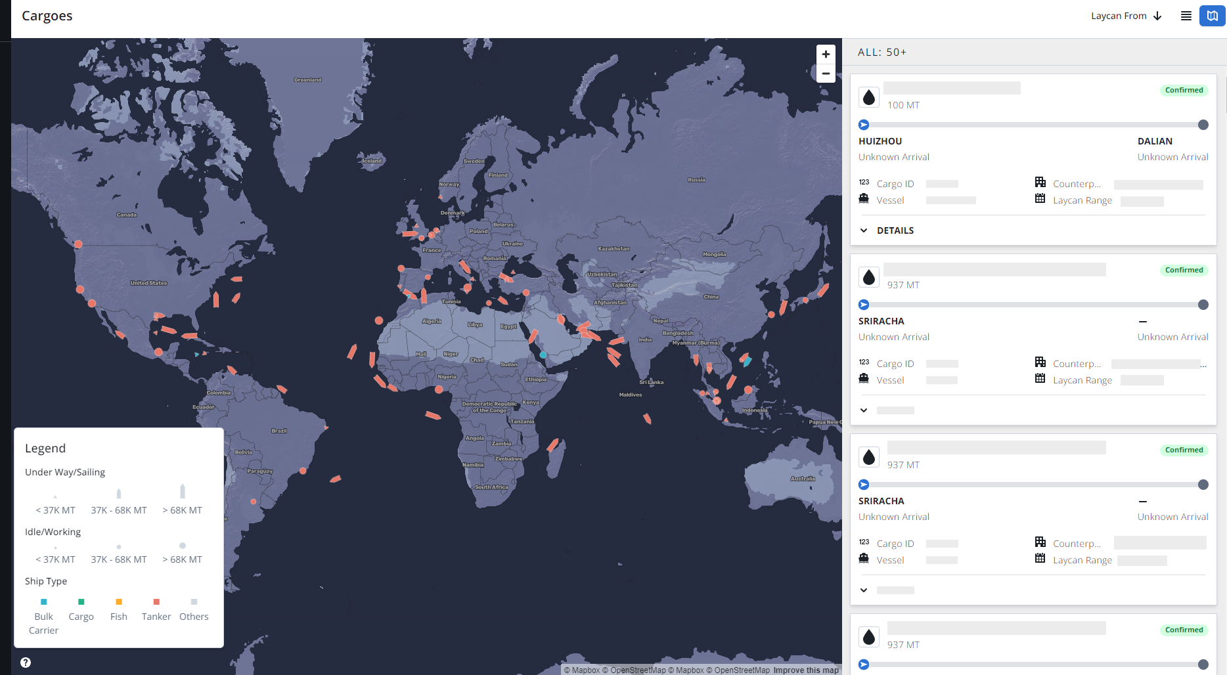The height and width of the screenshot is (675, 1227).
Task: Click the 123 icon next to Cargo ID
Action: [863, 182]
